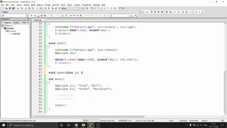Click the Copy toolbar icon
The height and width of the screenshot is (128, 227).
click(29, 8)
